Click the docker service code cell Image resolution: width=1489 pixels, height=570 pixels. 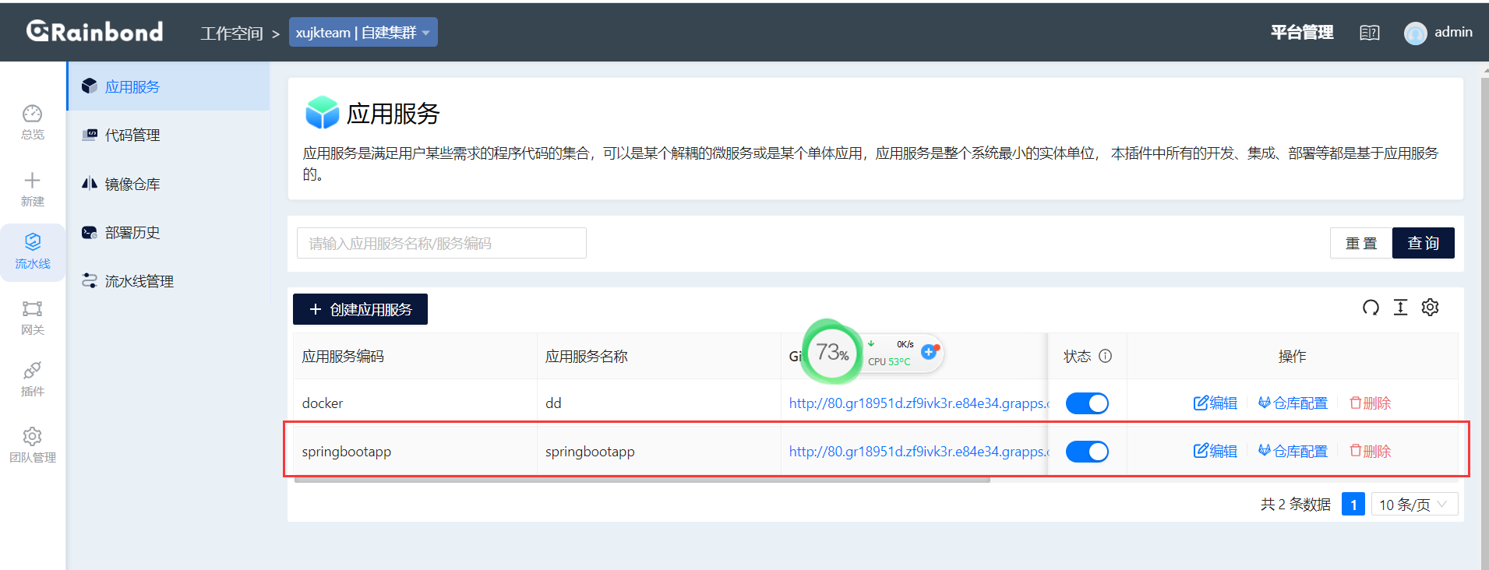323,403
